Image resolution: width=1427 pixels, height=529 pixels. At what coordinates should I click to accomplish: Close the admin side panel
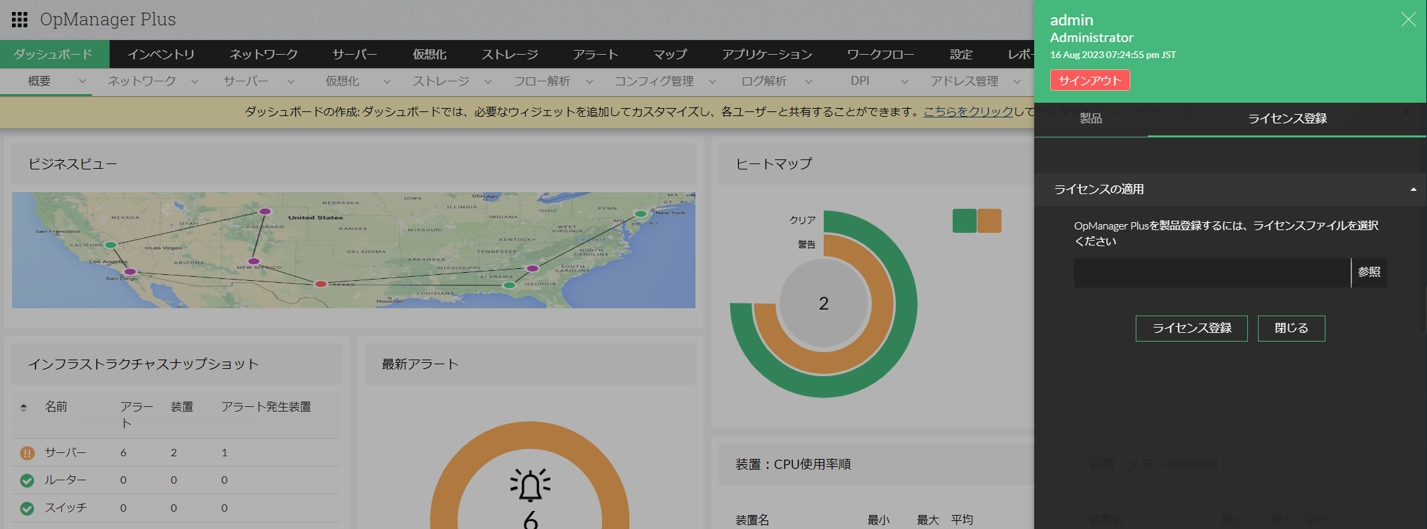point(1408,20)
